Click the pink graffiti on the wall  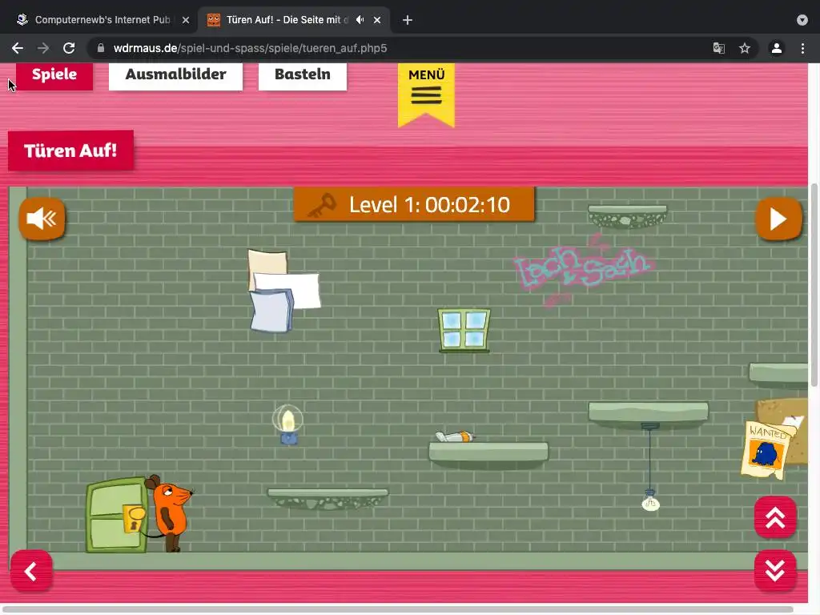tap(583, 269)
